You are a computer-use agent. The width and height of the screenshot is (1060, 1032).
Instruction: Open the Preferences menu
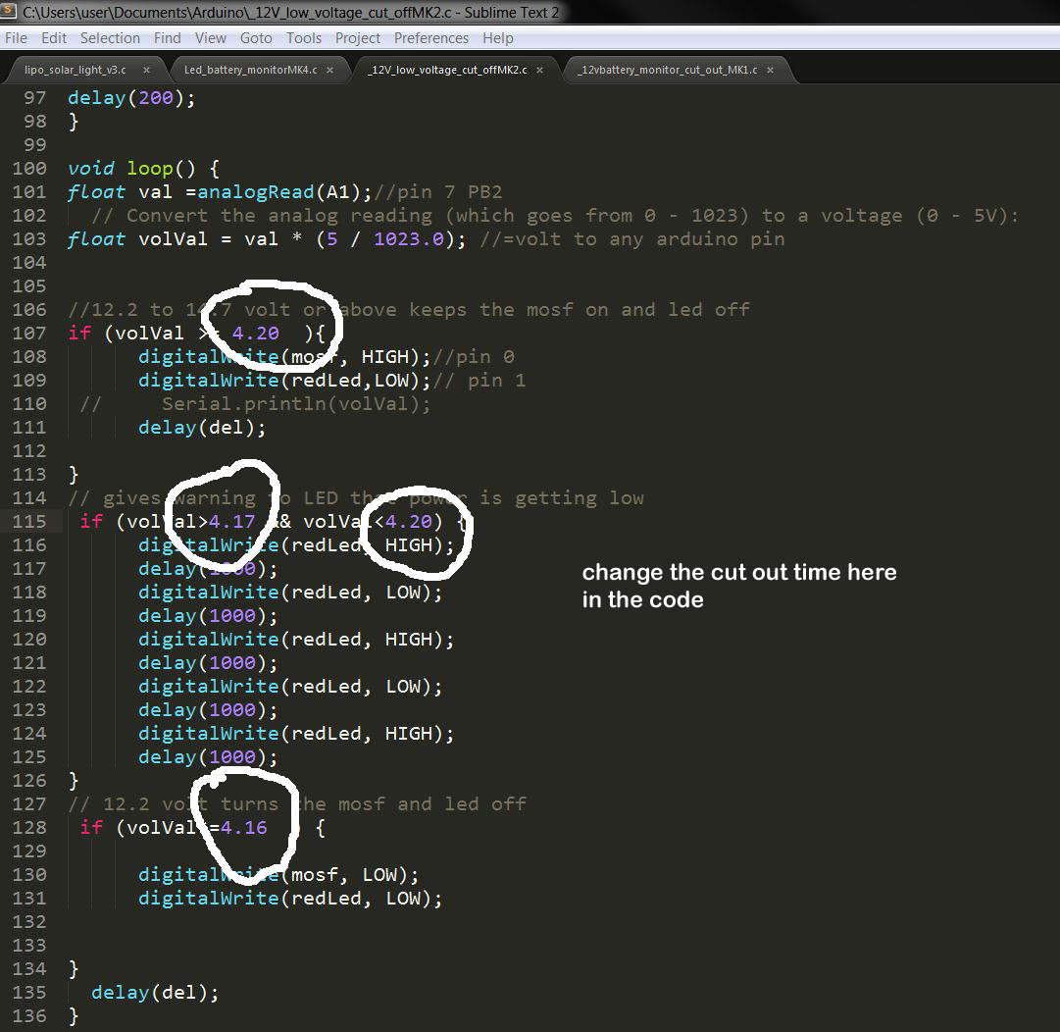[x=431, y=38]
